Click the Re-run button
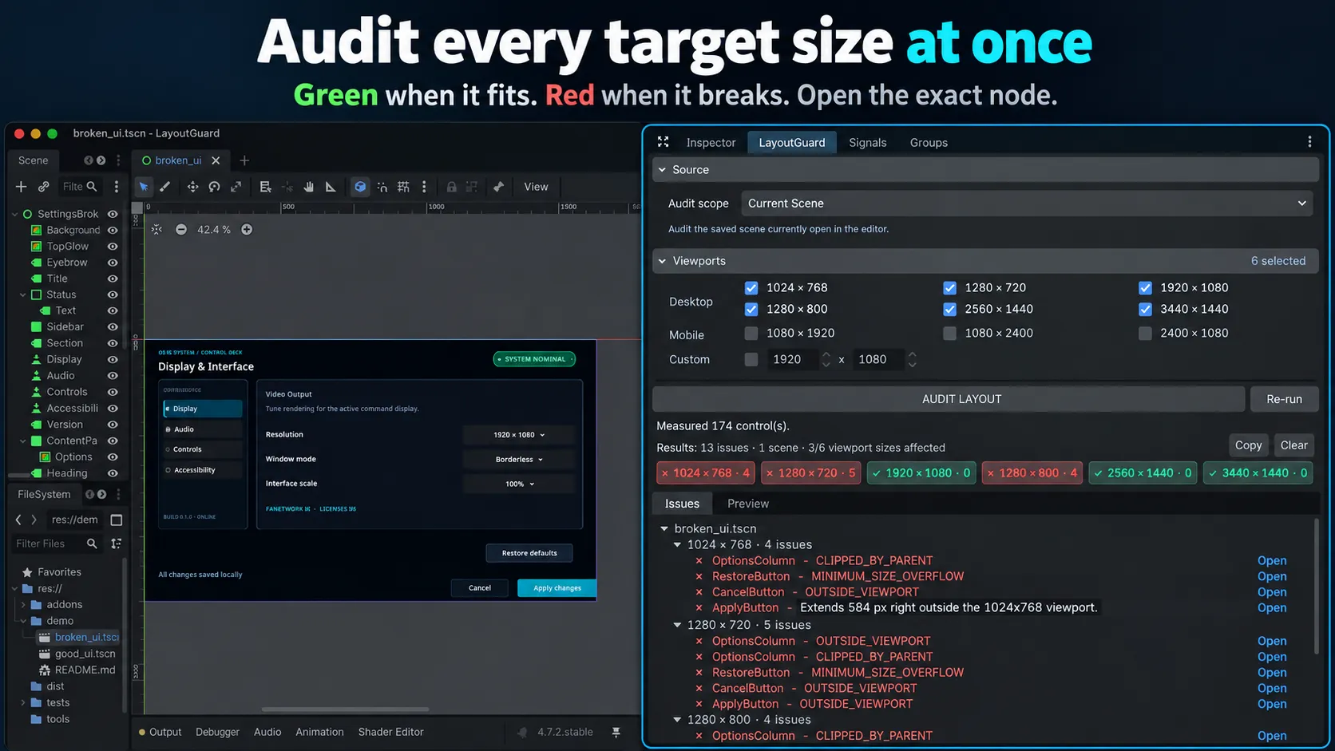 click(x=1284, y=399)
